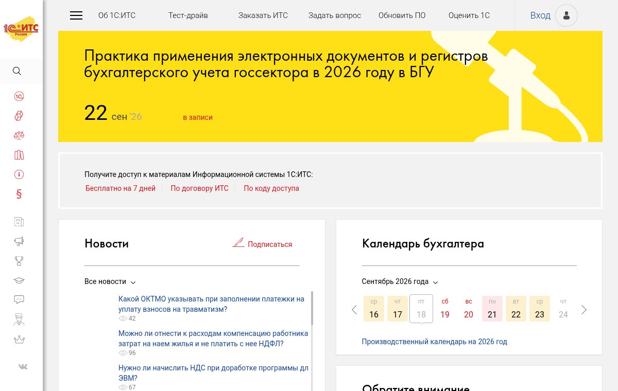
Task: Open the VK social network icon
Action: 23,367
